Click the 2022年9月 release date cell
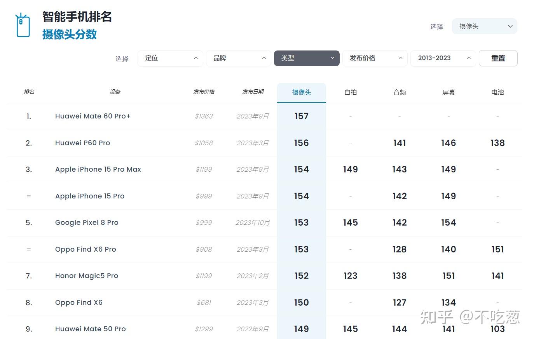 (253, 329)
